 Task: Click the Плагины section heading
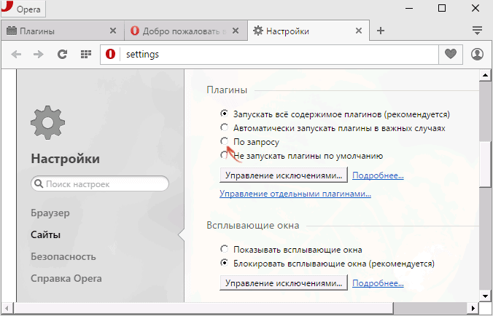[227, 90]
